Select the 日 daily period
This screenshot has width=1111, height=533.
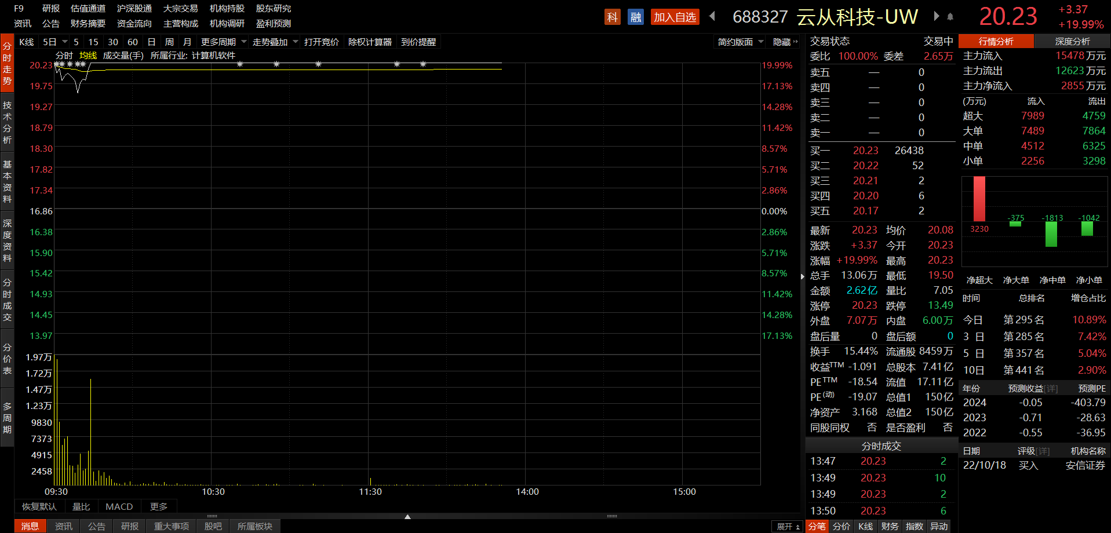152,42
